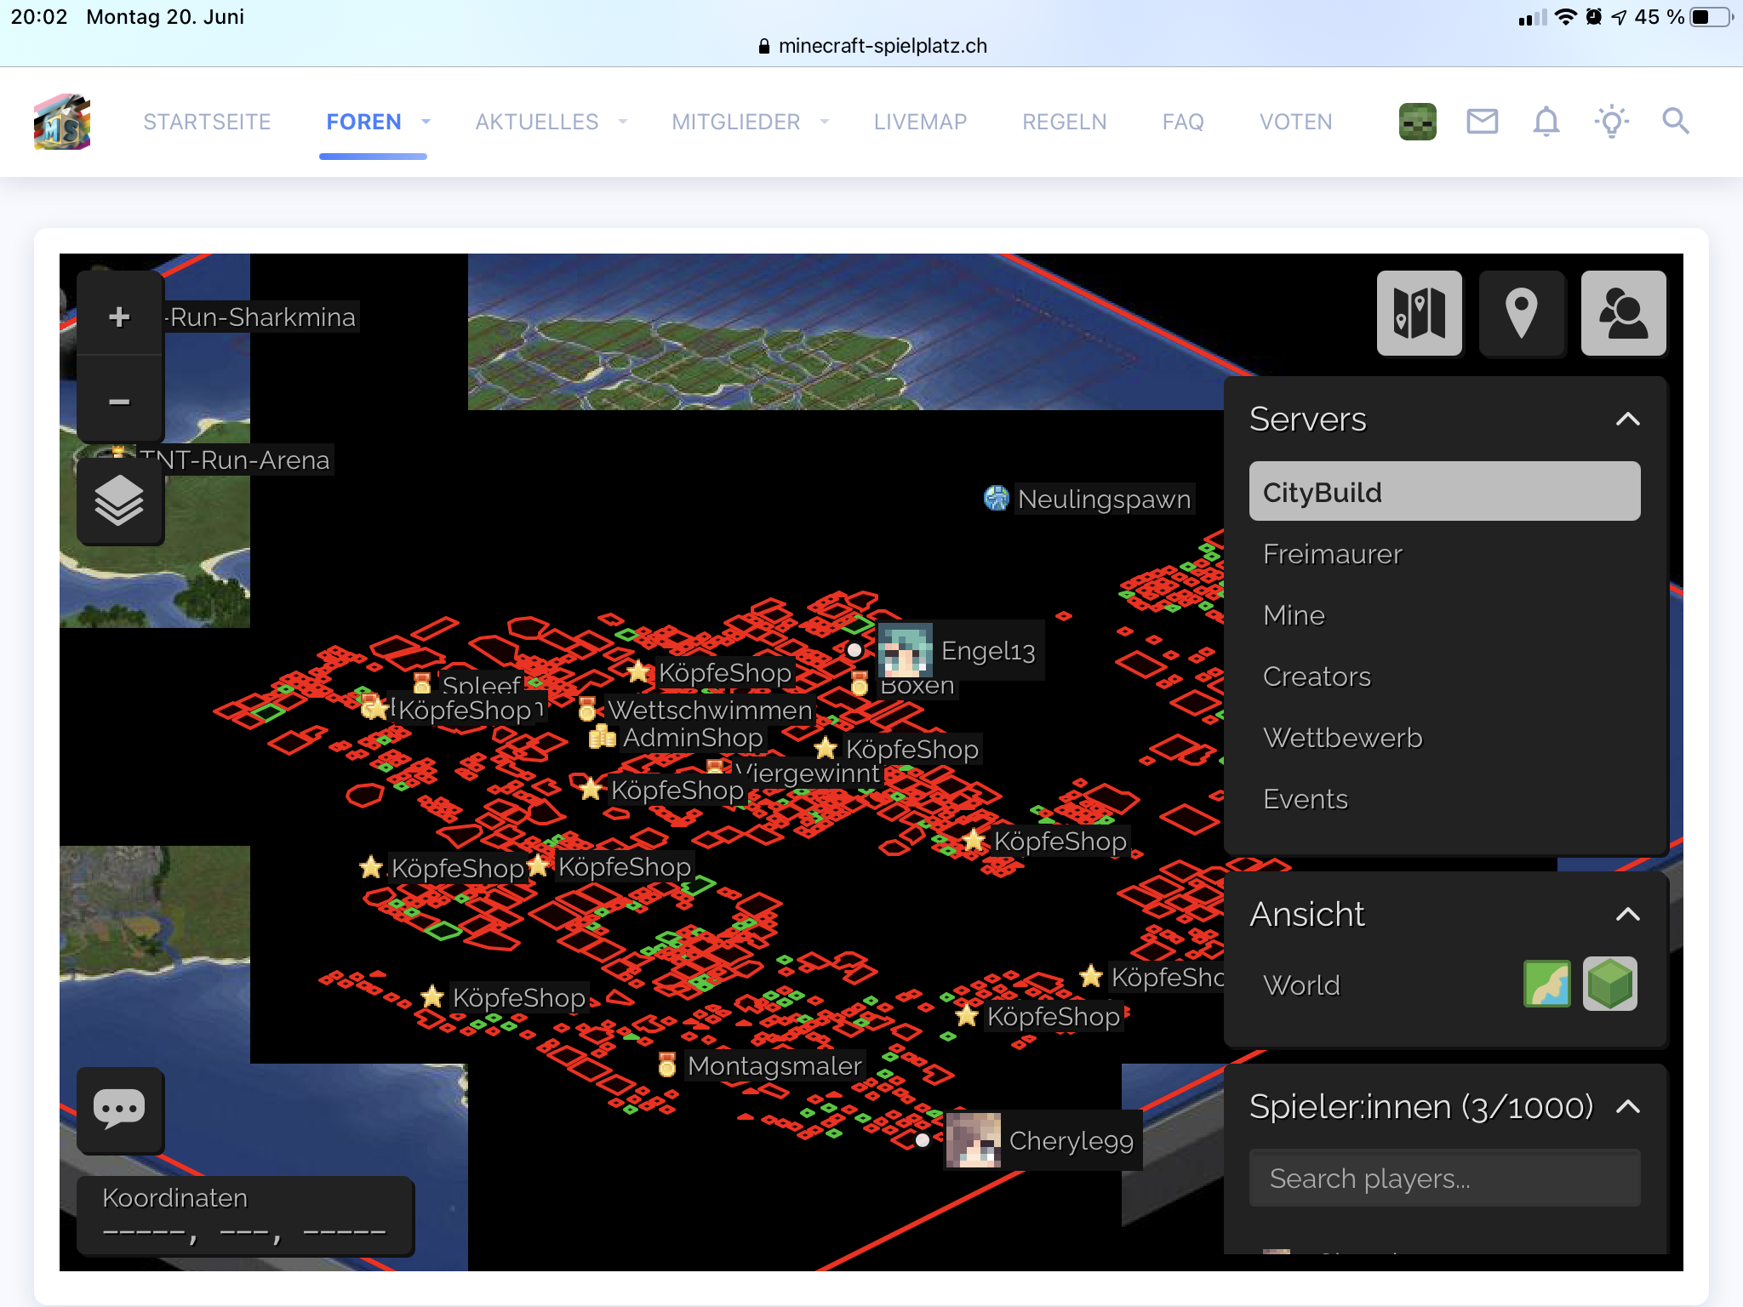Switch color theme with lightbulb icon

point(1611,122)
